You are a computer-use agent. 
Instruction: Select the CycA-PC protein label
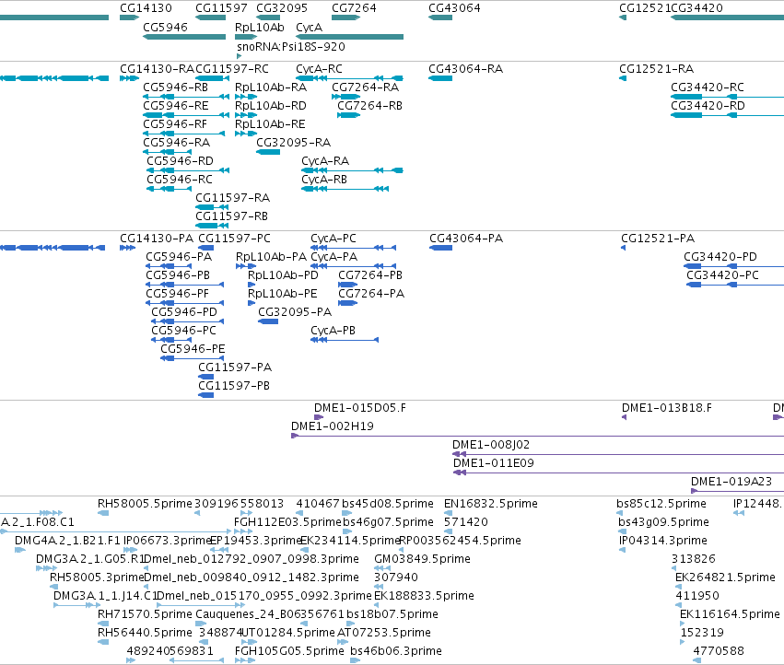(333, 239)
